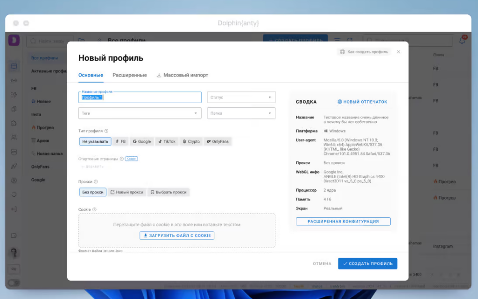Select Не указывать profile type

[95, 141]
